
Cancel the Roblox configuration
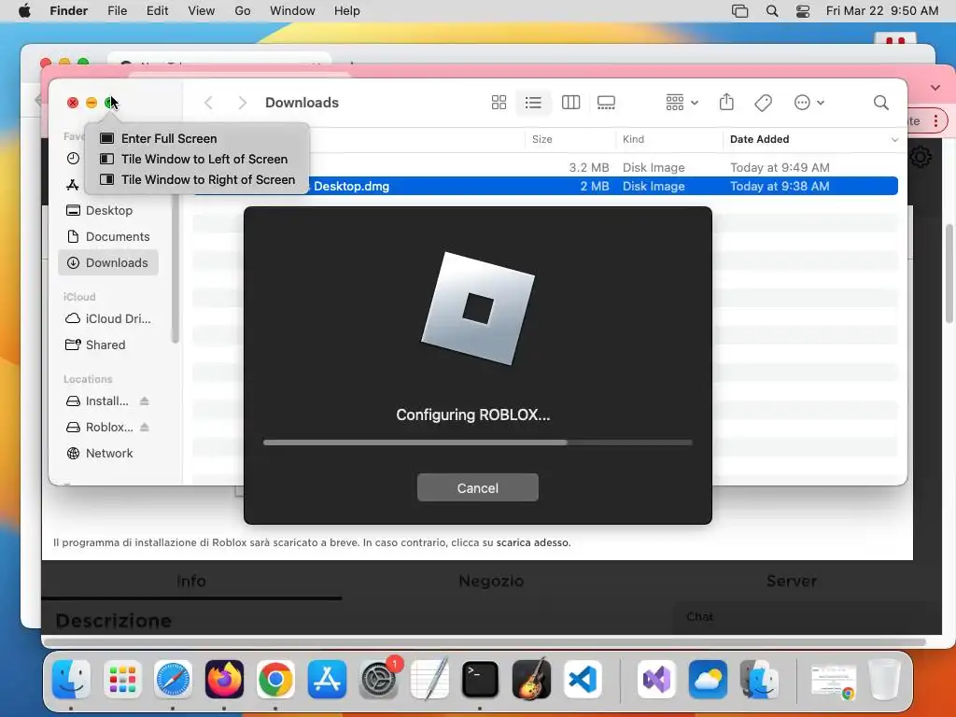477,487
